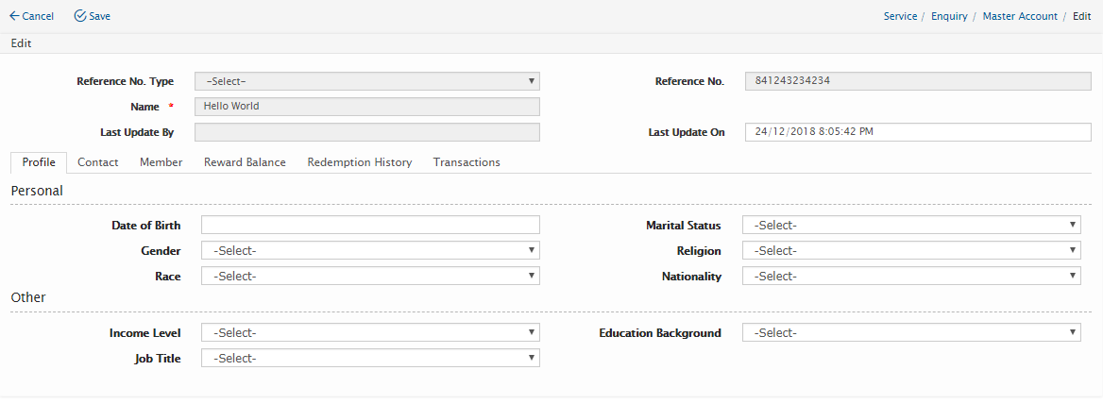Open the Job Title dropdown

[370, 358]
